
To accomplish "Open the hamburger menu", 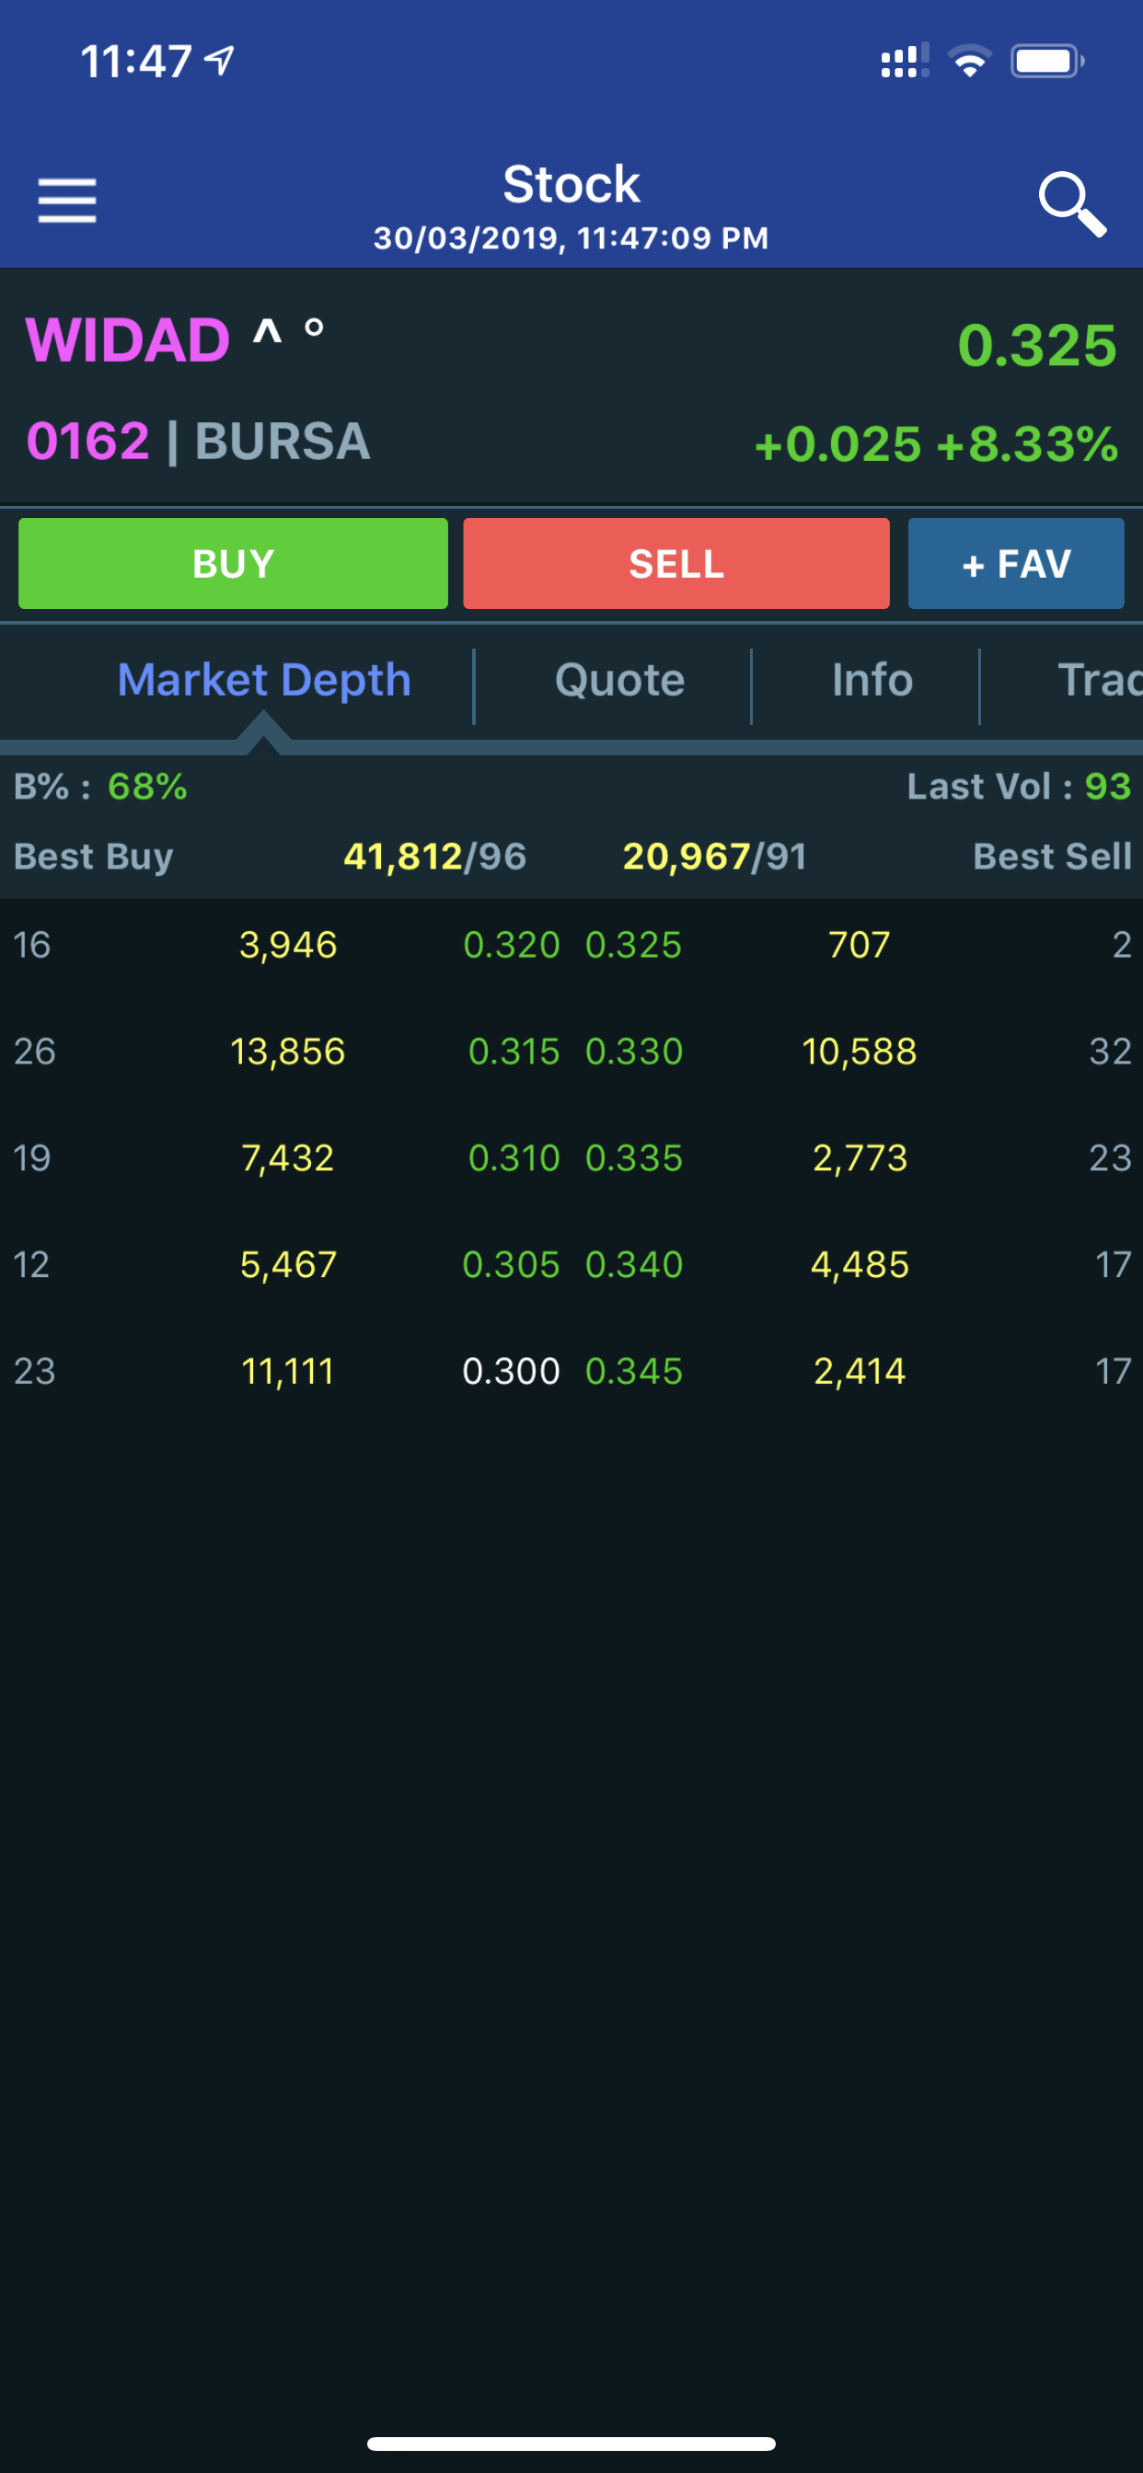I will 67,201.
